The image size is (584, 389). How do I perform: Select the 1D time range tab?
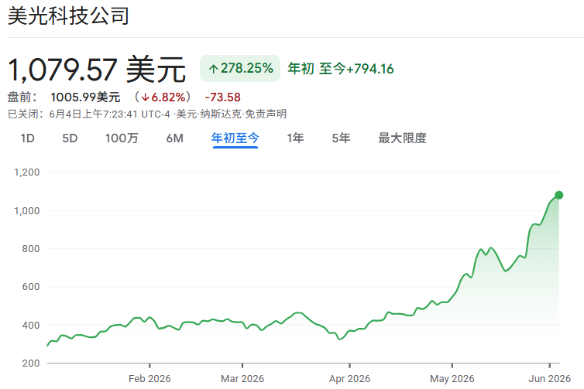28,138
